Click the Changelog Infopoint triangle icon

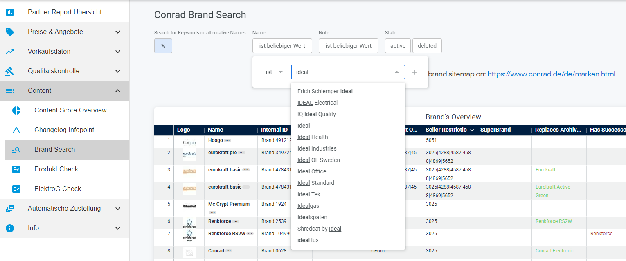16,130
